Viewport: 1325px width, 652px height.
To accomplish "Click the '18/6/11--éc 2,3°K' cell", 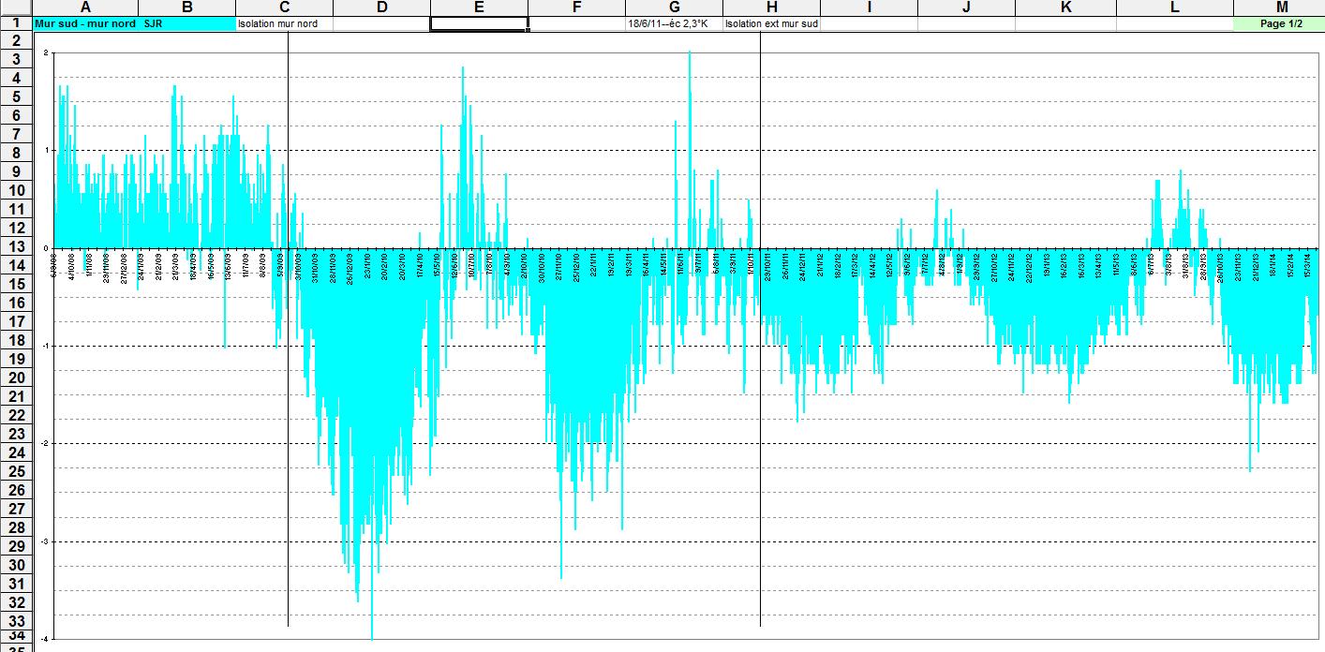I will tap(674, 23).
